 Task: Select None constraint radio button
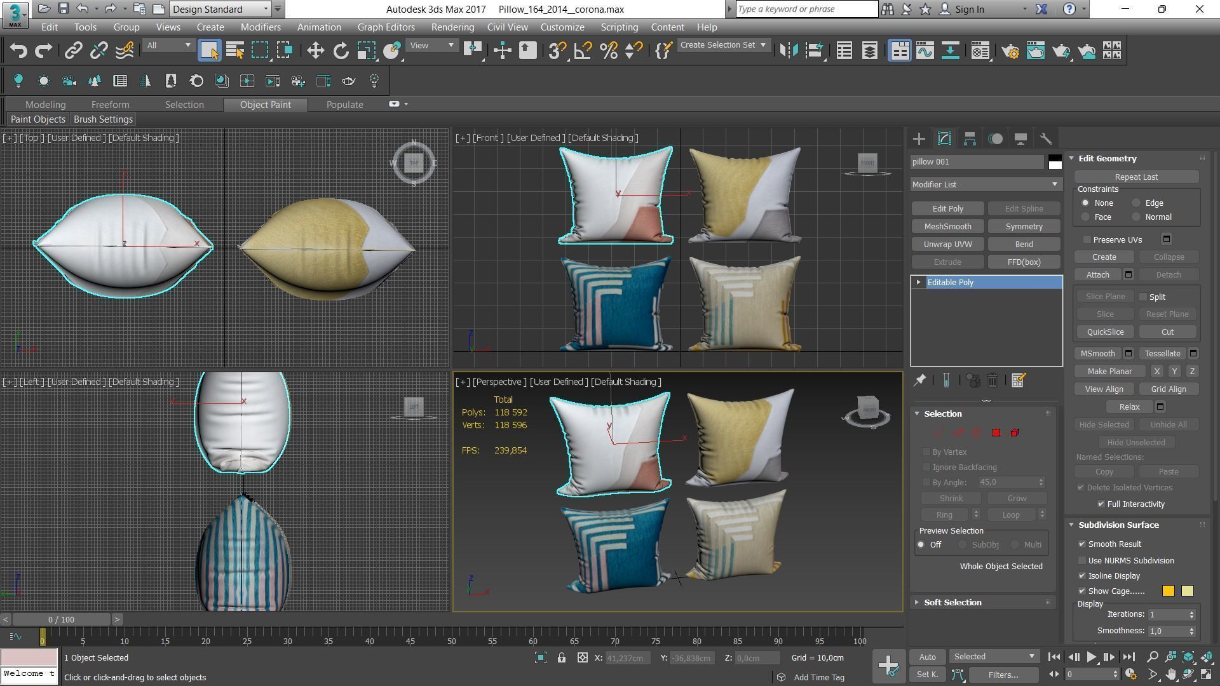pyautogui.click(x=1085, y=203)
